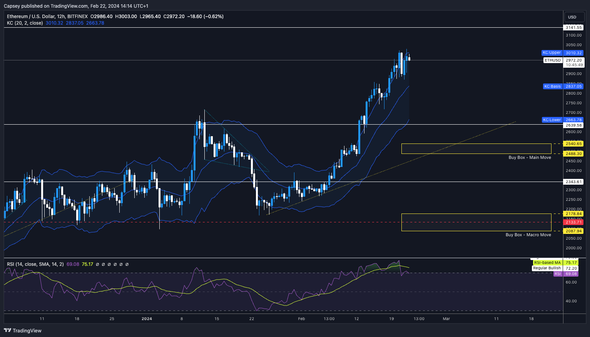Image resolution: width=590 pixels, height=337 pixels.
Task: Click the red 2133.71 price label
Action: [573, 222]
